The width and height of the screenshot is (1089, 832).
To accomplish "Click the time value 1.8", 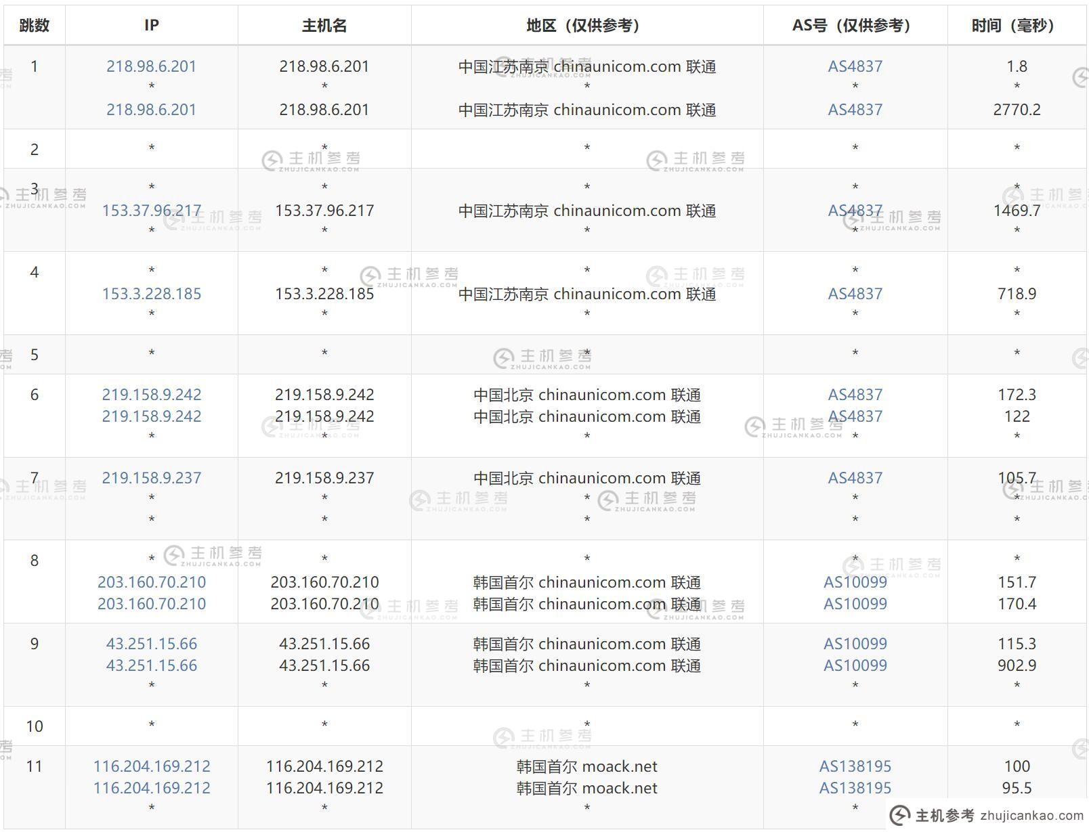I will coord(1017,66).
